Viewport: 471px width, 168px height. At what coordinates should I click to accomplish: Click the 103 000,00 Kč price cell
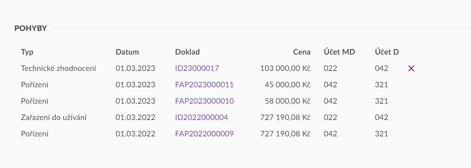286,68
